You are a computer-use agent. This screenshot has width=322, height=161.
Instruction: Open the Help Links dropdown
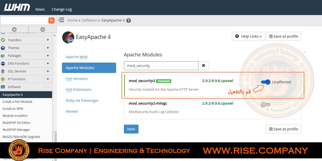click(248, 36)
